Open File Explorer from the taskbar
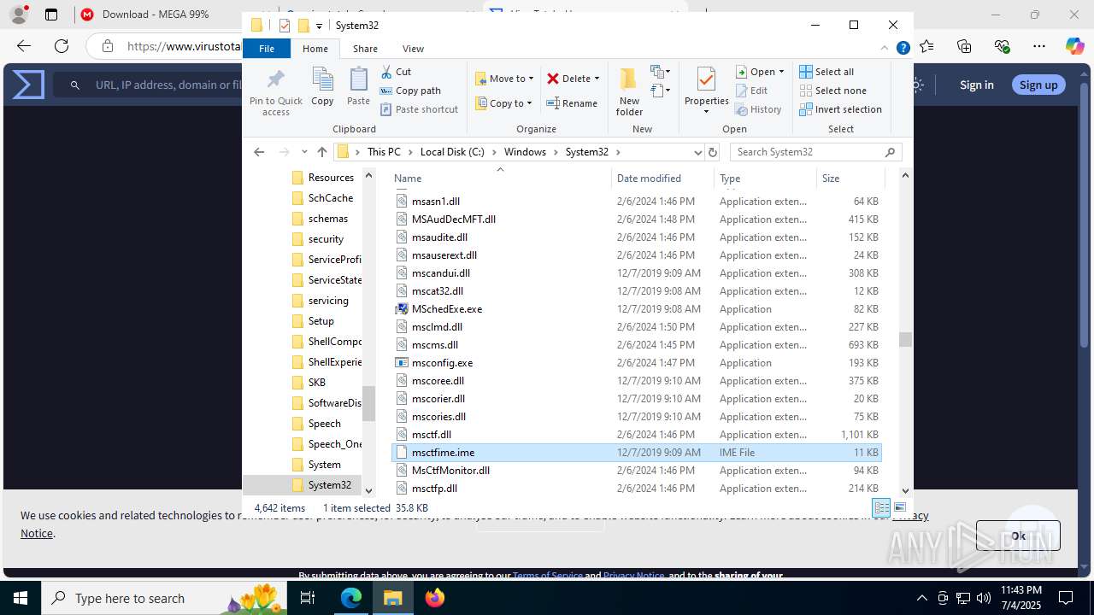Viewport: 1094px width, 615px height. pyautogui.click(x=393, y=598)
